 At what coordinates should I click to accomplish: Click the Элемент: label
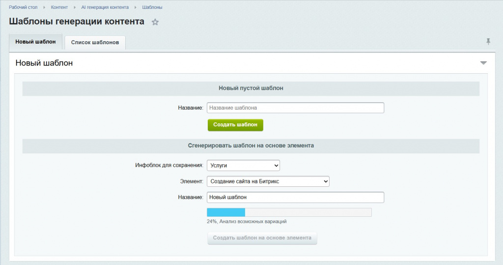click(192, 181)
